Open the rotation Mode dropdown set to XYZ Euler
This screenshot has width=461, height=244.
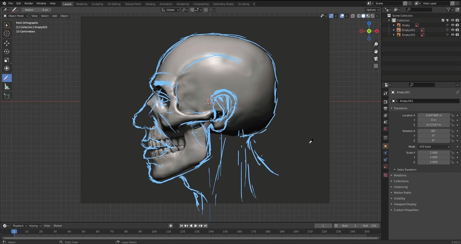coord(434,146)
